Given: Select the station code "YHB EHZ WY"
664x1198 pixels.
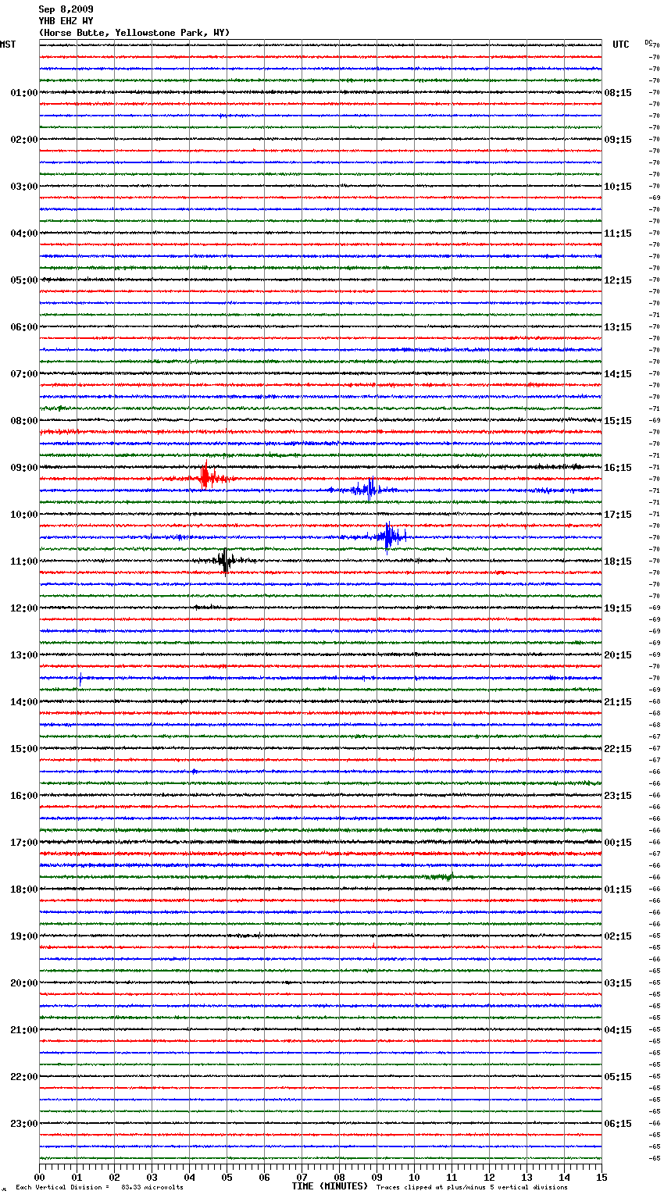Looking at the screenshot, I should coord(66,21).
